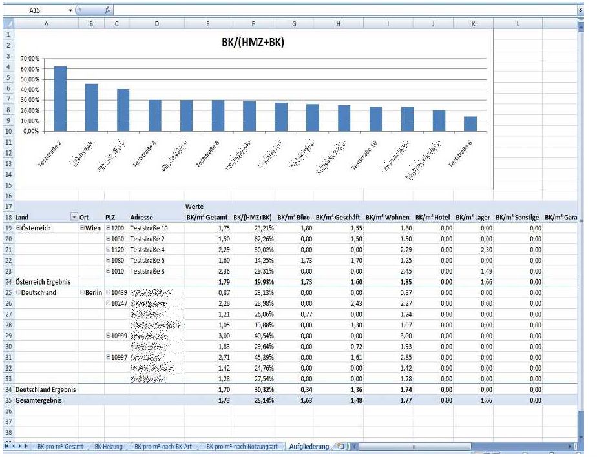Screen dimensions: 597x457
Task: Click the chart title BK/(HMZ+BK)
Action: (x=253, y=42)
